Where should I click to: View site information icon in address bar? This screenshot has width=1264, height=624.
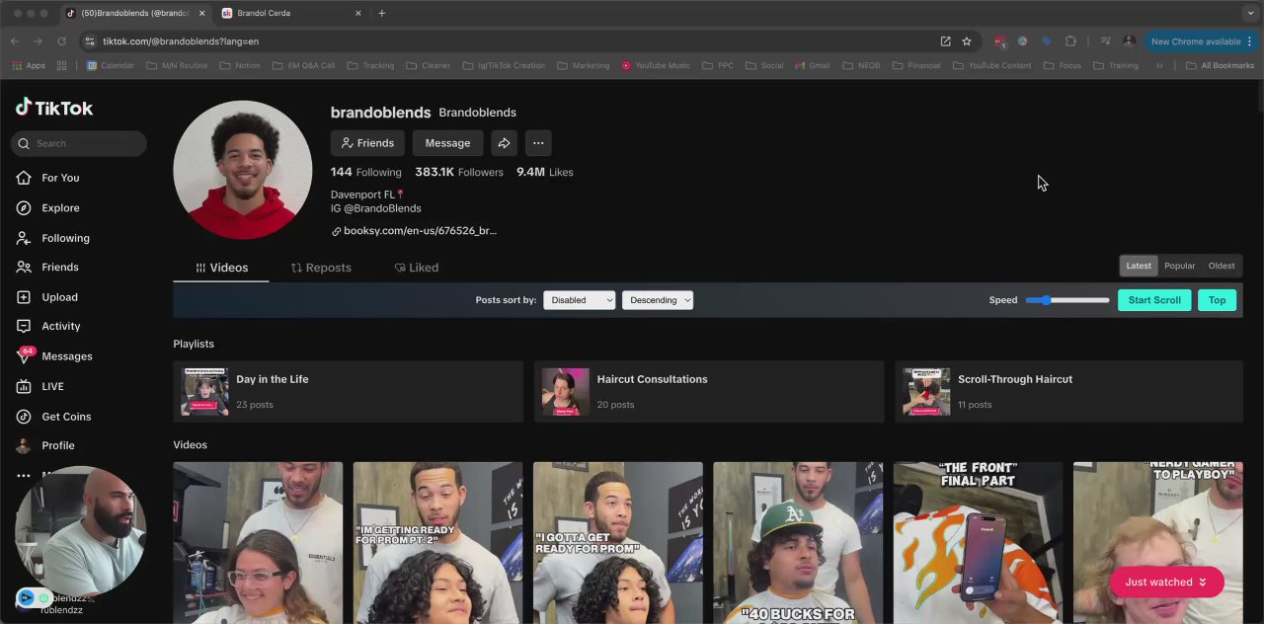[x=89, y=41]
